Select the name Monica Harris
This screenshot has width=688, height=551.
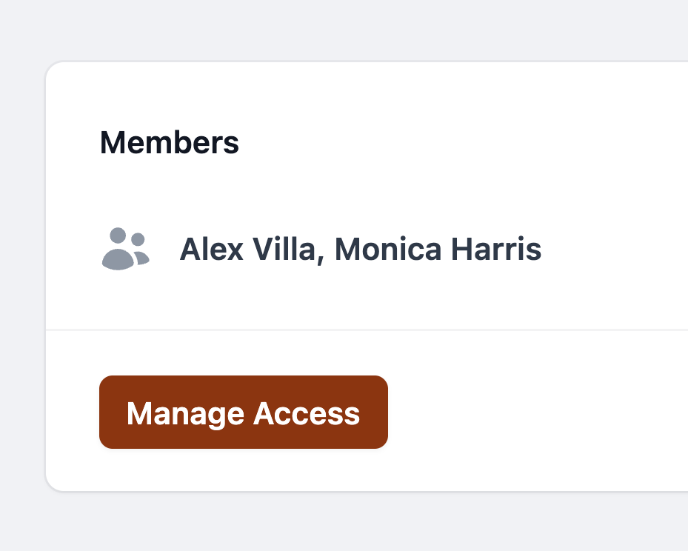click(438, 249)
